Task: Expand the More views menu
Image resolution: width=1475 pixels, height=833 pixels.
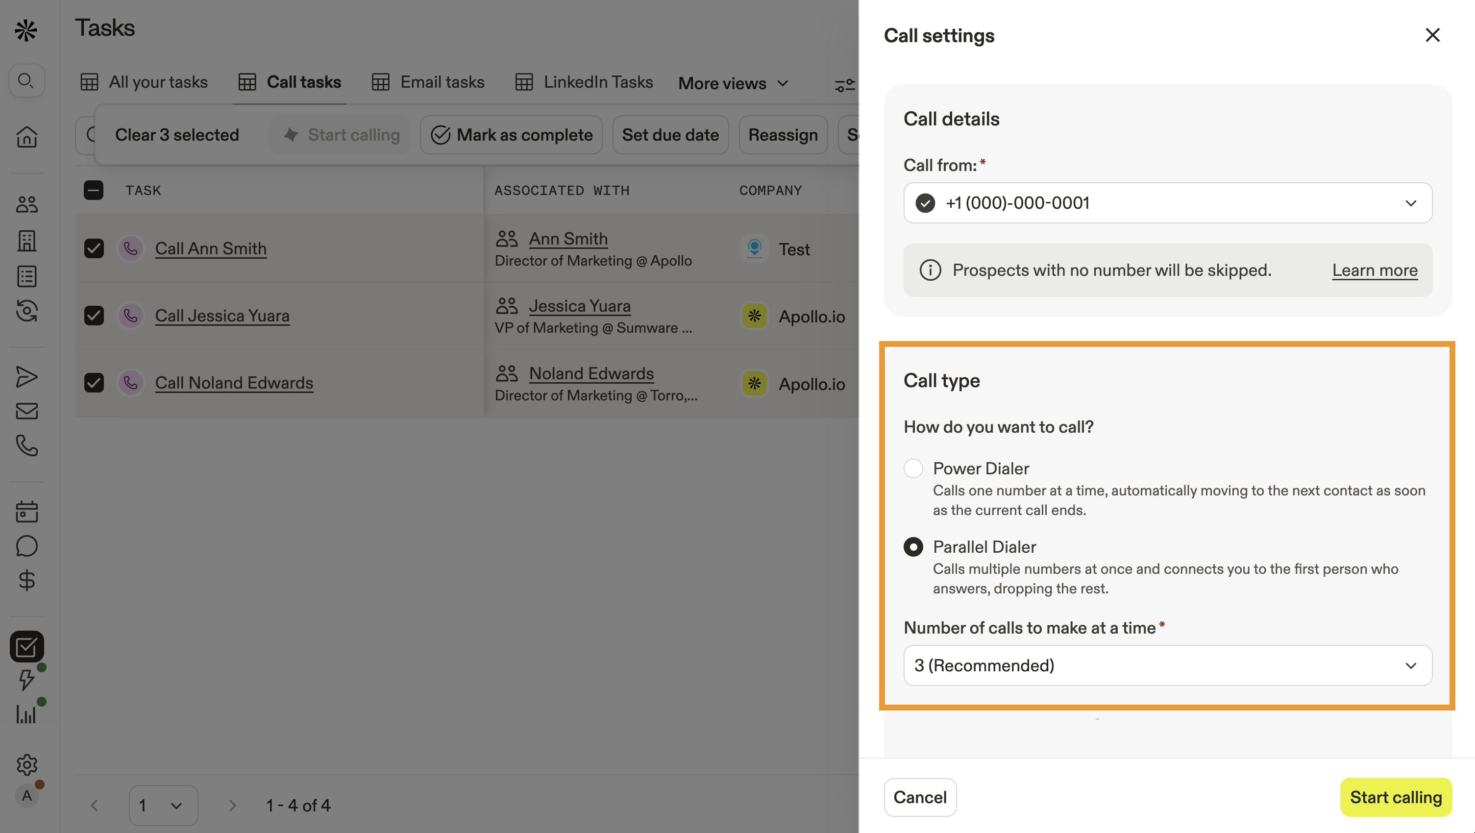Action: coord(734,84)
